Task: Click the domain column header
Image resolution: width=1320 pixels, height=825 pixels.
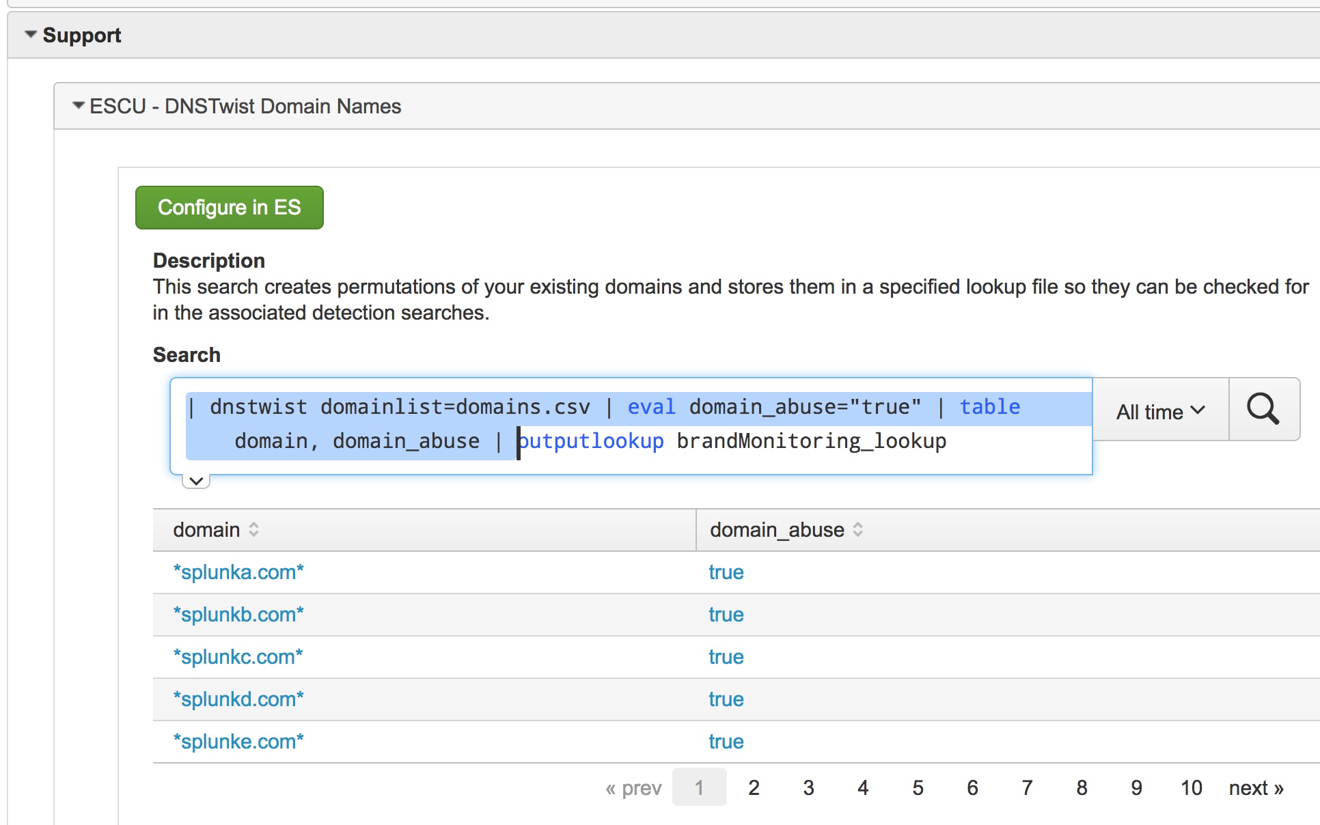Action: pyautogui.click(x=424, y=529)
